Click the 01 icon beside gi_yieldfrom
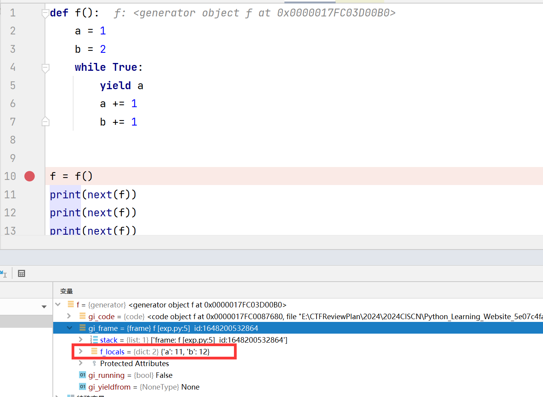 tap(83, 386)
